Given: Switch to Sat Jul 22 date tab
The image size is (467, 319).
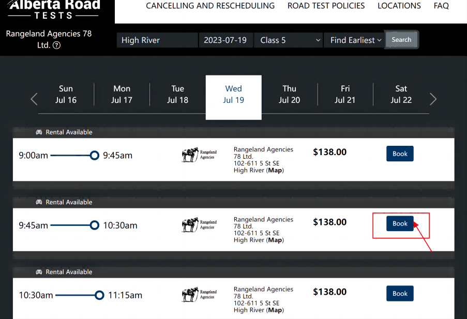Looking at the screenshot, I should pos(401,95).
